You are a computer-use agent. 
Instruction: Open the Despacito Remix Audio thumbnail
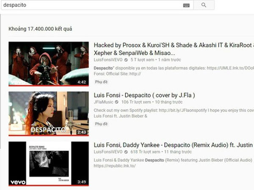[49, 164]
